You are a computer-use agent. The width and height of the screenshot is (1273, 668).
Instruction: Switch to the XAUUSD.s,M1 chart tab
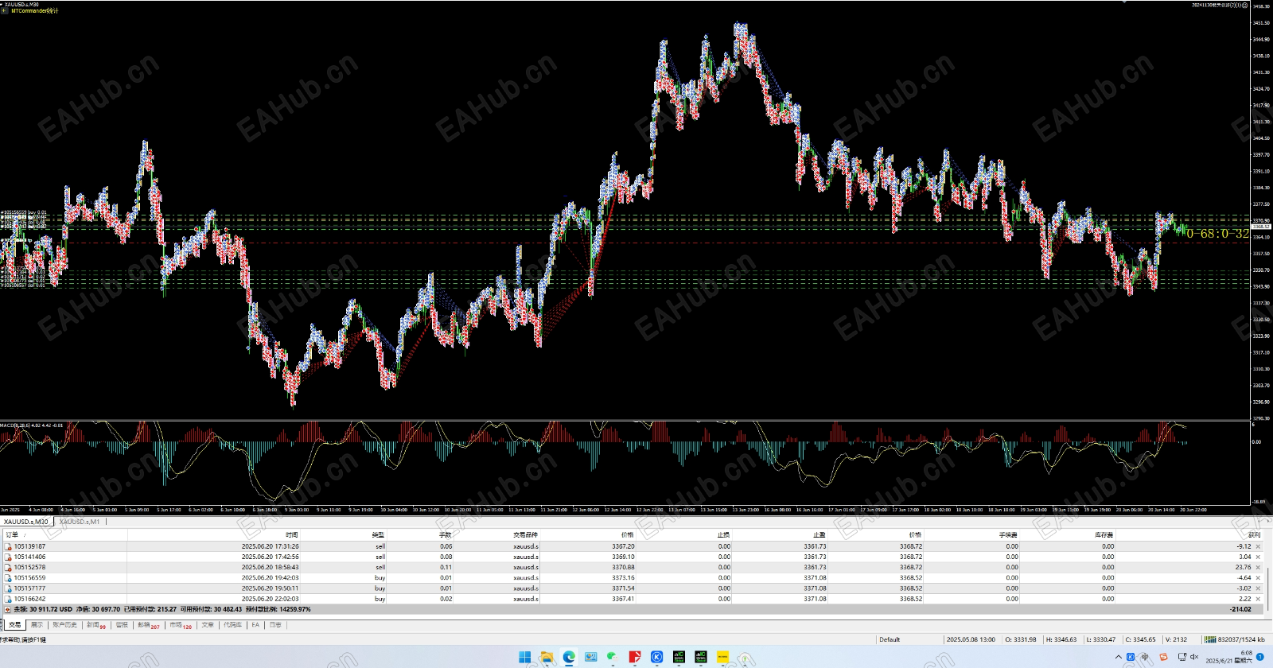(x=80, y=522)
